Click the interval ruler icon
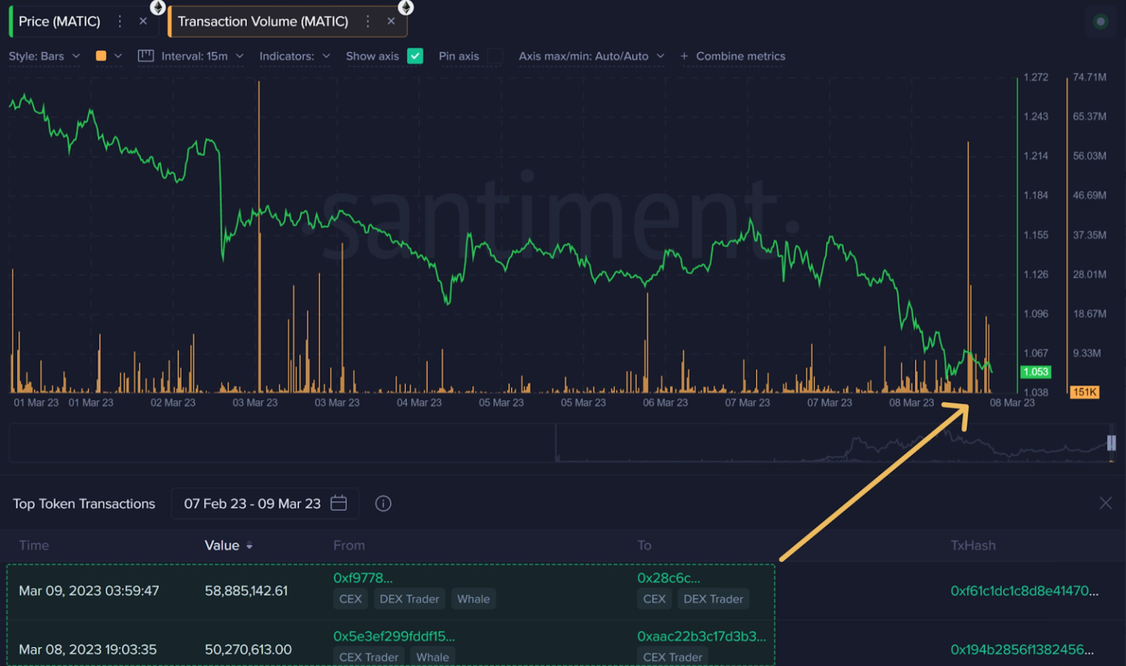 coord(146,56)
